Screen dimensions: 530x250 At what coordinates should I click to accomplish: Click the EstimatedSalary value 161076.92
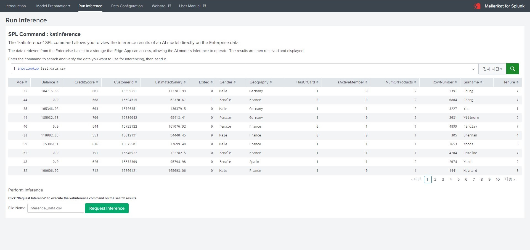pos(177,127)
